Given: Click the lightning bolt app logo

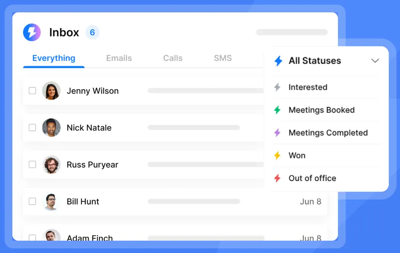Looking at the screenshot, I should click(32, 32).
